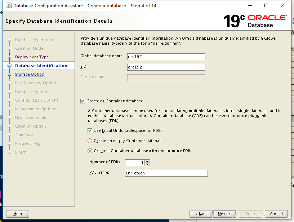Click Creation Option step

coord(31,126)
